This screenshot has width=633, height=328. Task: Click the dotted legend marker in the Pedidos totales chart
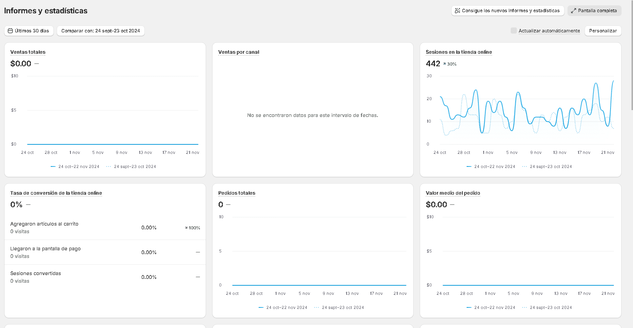pyautogui.click(x=316, y=307)
